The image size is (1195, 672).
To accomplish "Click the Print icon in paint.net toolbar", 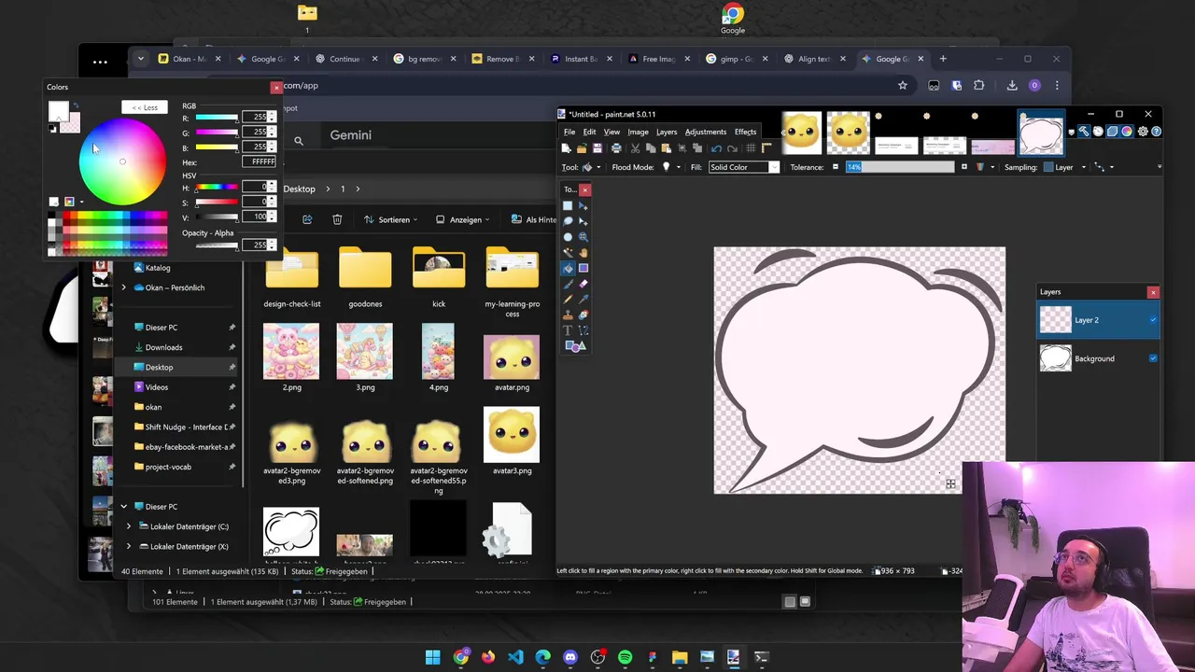I will (616, 148).
